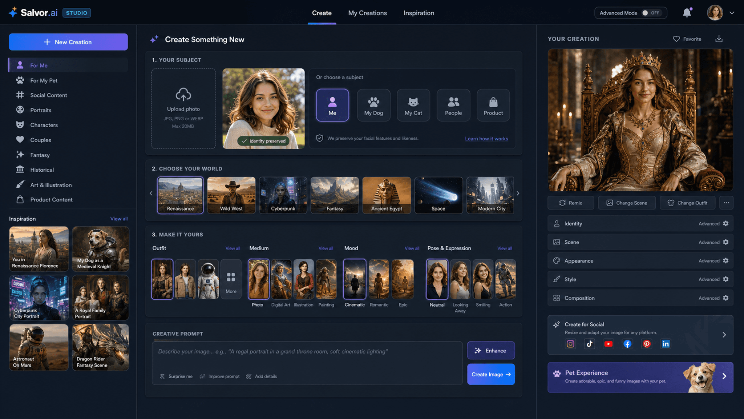The image size is (744, 419).
Task: Open the Pet Experience banner arrow
Action: pos(724,376)
